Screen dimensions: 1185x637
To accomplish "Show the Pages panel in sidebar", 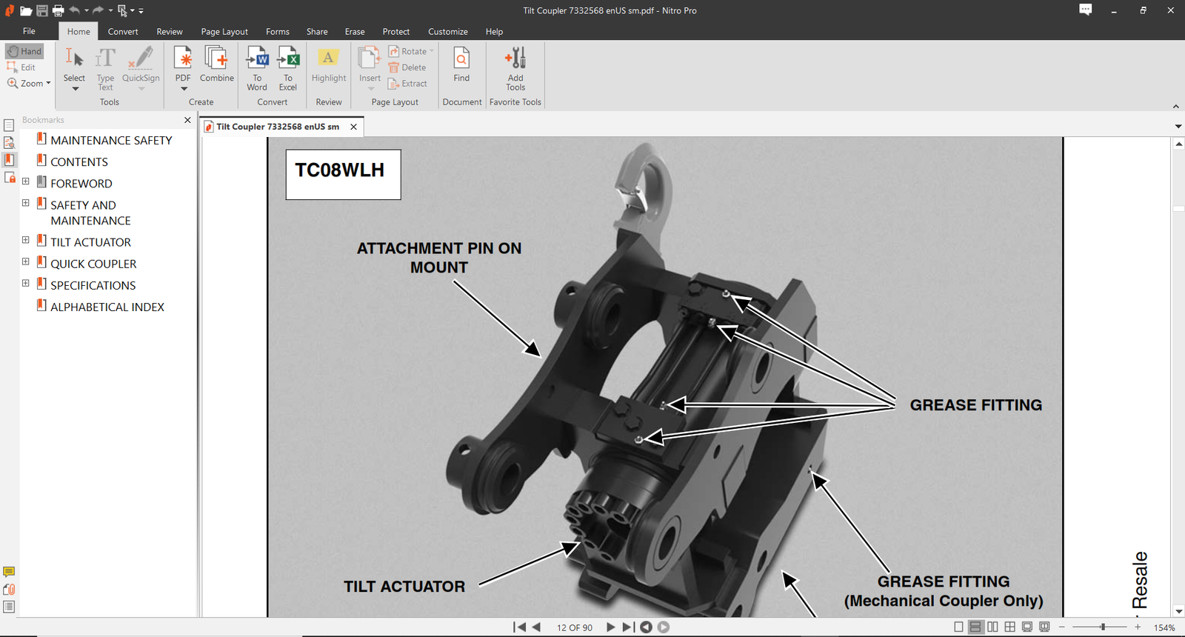I will pos(9,125).
